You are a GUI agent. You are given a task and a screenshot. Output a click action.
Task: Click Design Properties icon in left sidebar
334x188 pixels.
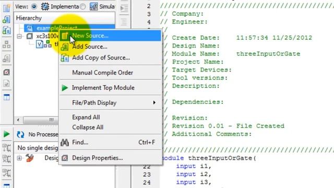pos(6,72)
